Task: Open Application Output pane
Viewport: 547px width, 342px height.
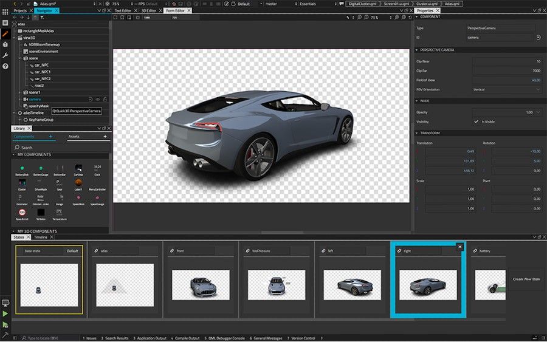Action: 150,338
